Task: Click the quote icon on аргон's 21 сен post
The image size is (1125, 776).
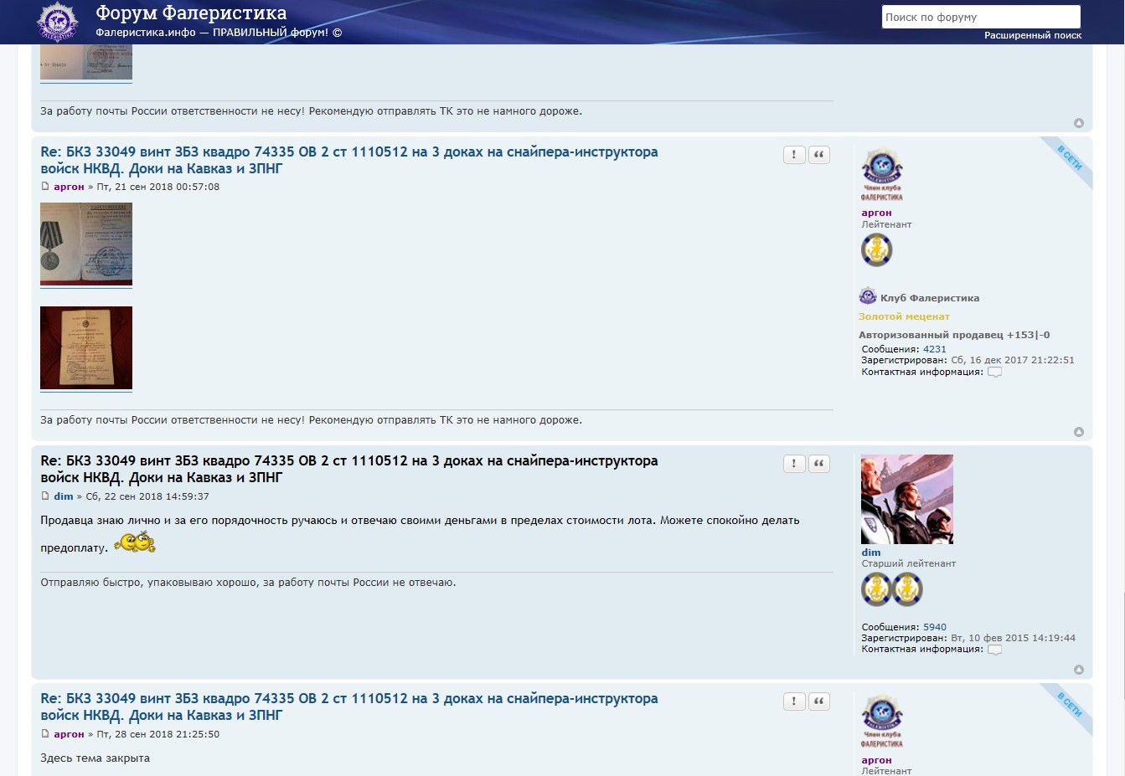Action: pos(818,155)
